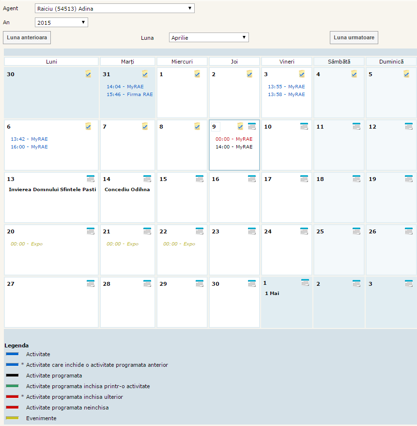Click the clipboard check icon on March 31
This screenshot has width=417, height=426.
coord(145,74)
